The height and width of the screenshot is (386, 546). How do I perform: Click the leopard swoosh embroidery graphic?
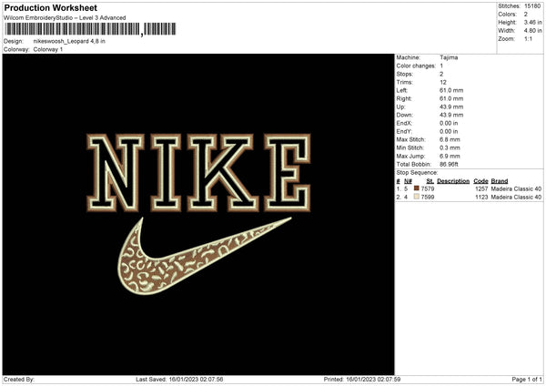click(205, 256)
